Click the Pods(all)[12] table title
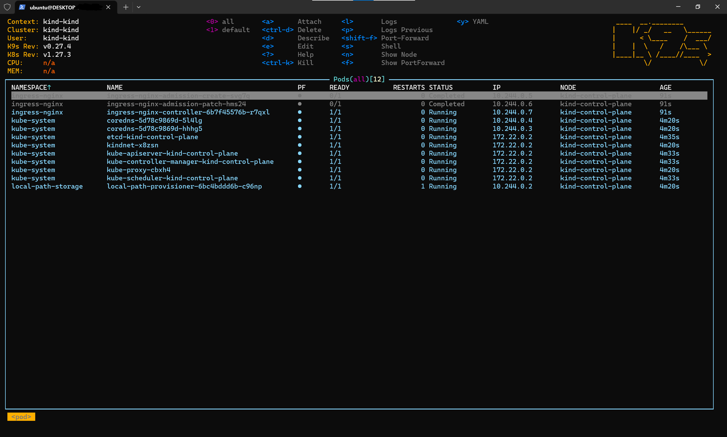 coord(359,79)
